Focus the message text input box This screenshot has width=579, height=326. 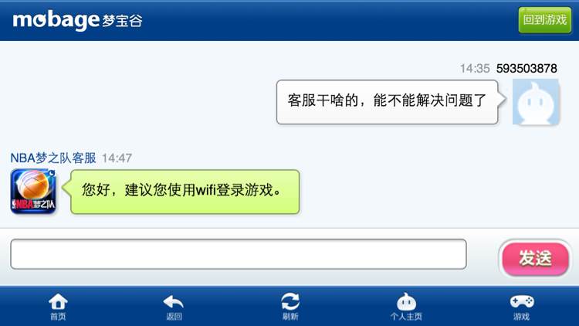[239, 254]
